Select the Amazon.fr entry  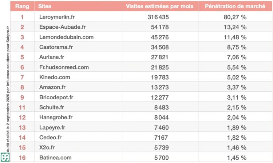coord(53,87)
